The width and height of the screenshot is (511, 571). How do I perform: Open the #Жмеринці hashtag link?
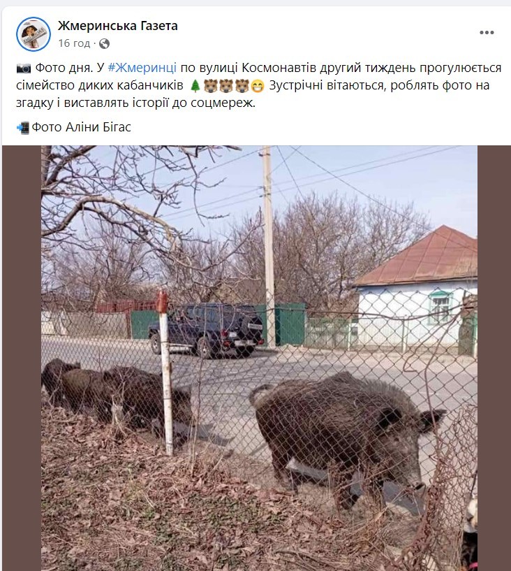tap(142, 68)
